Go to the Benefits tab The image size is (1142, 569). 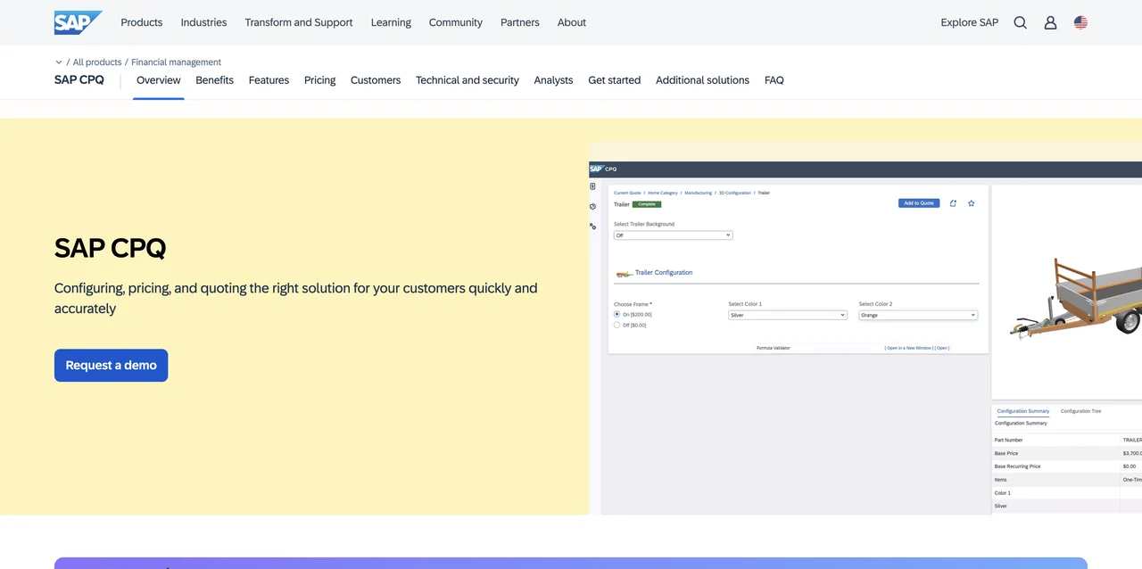coord(214,80)
